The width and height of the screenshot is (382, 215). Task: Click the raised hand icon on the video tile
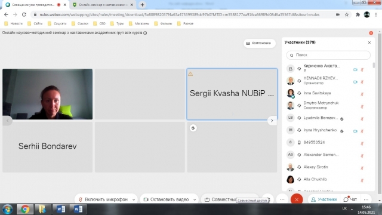[193, 128]
